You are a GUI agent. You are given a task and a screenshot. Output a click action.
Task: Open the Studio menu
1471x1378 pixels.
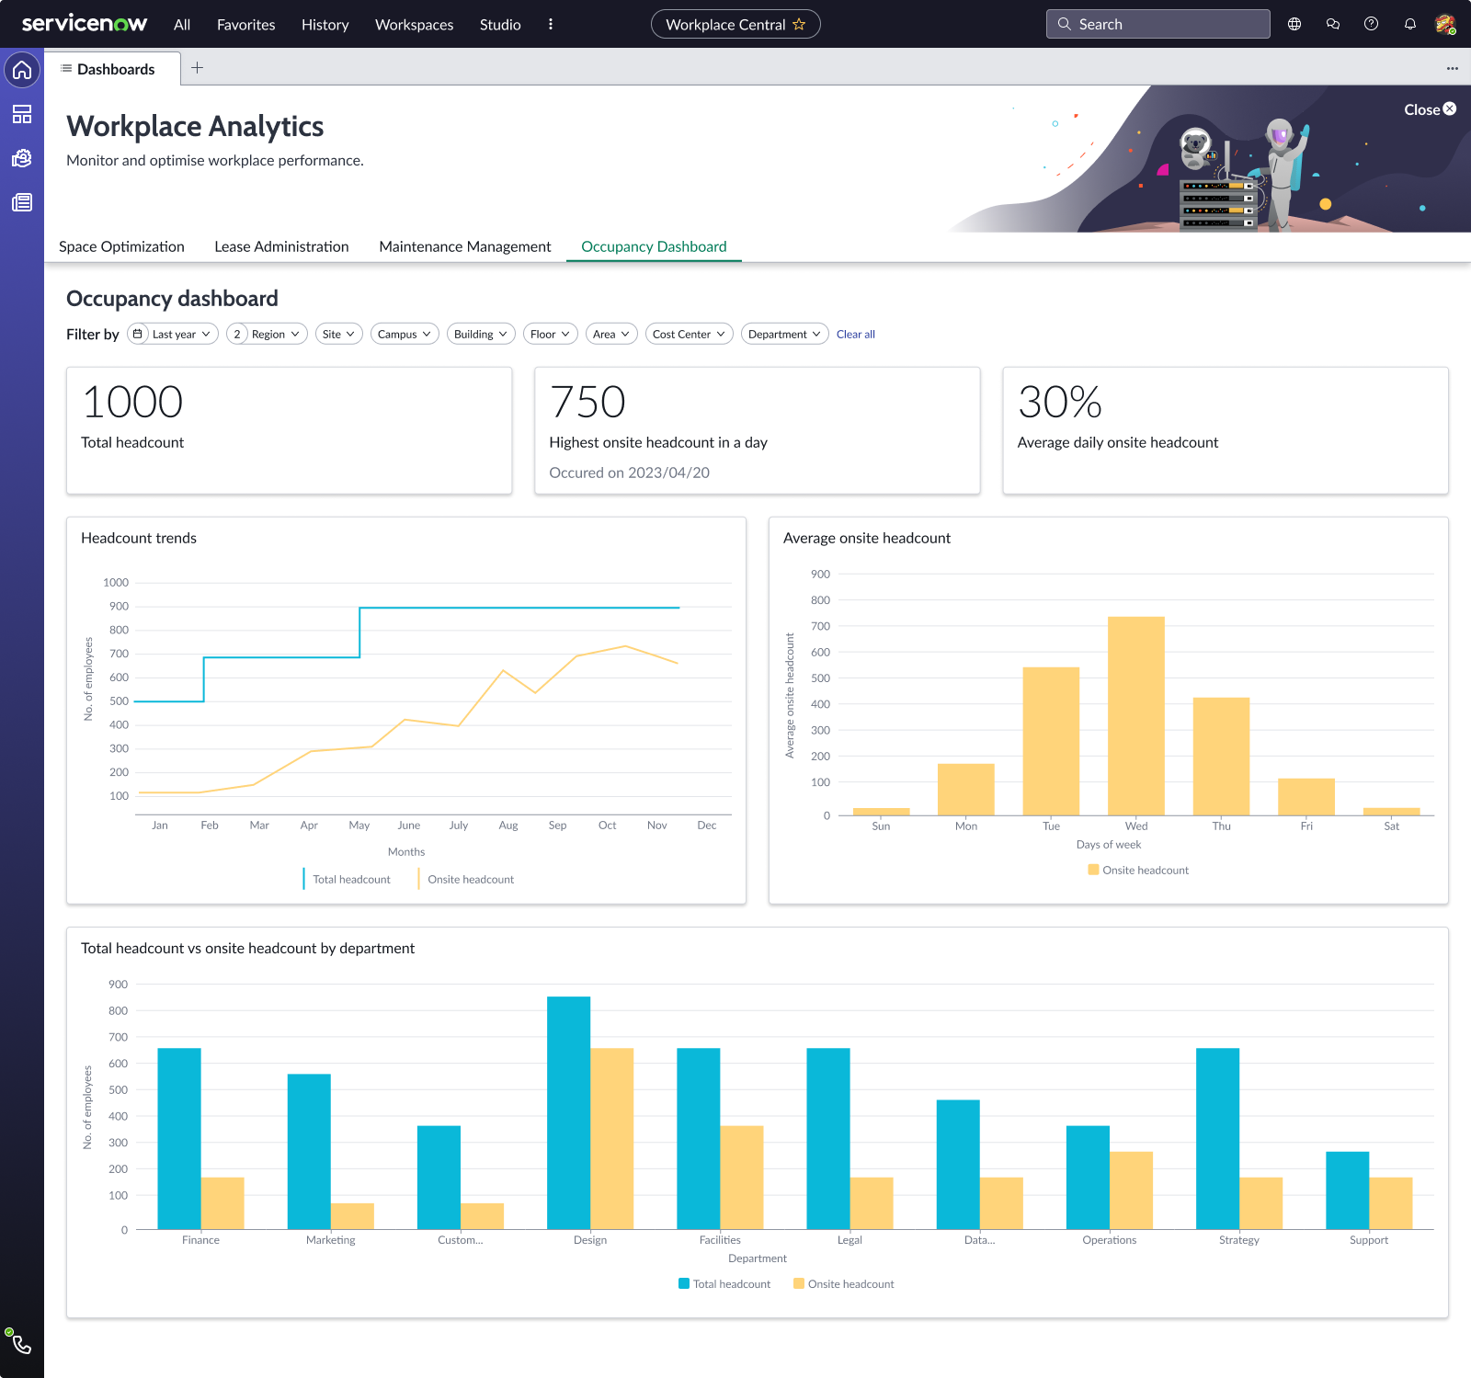500,24
